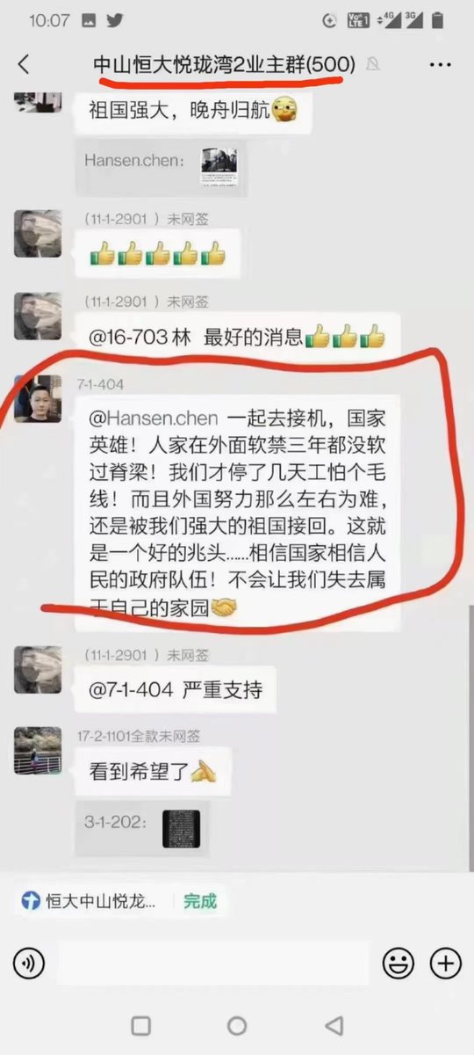Open the emoji picker smiley icon
This screenshot has height=1055, width=474.
pos(399,964)
